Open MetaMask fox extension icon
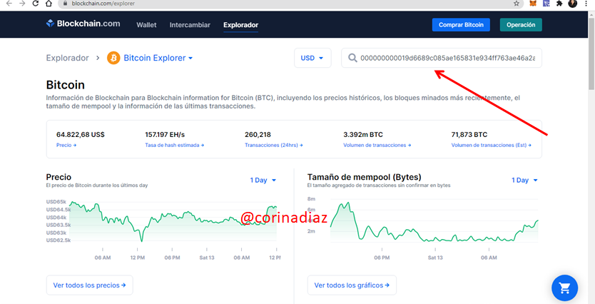This screenshot has height=304, width=595. click(533, 4)
